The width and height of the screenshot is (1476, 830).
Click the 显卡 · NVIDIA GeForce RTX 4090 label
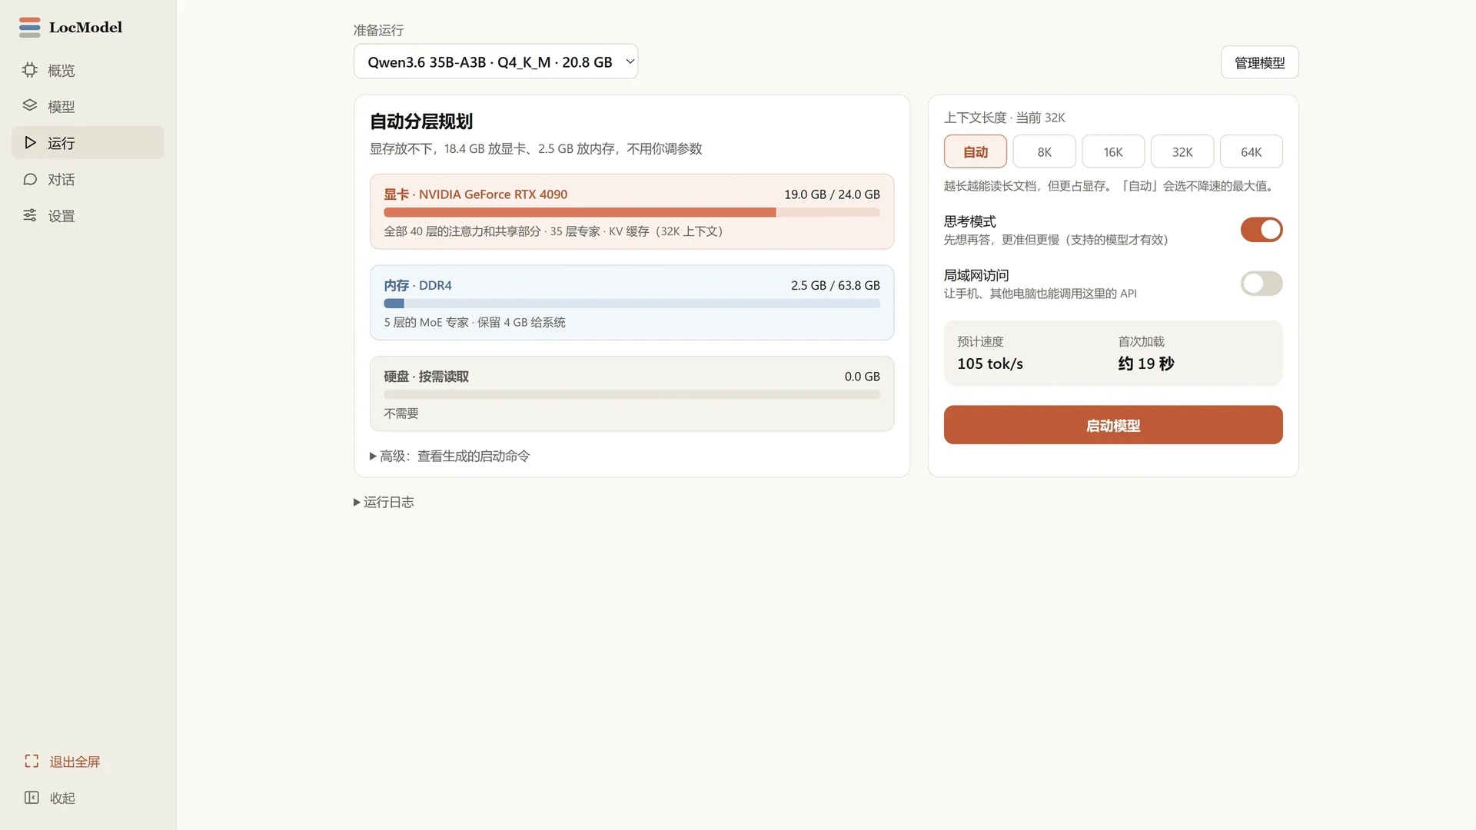[476, 194]
